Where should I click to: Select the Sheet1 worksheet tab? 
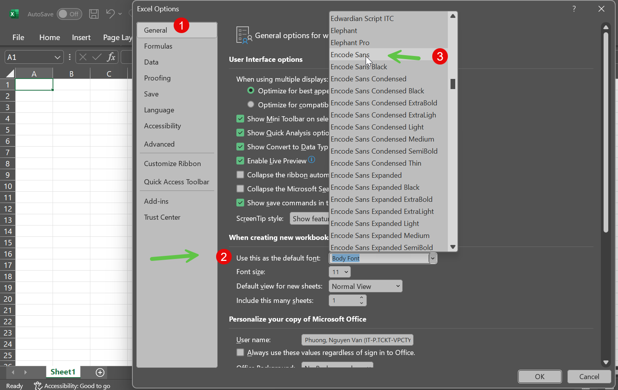point(63,372)
